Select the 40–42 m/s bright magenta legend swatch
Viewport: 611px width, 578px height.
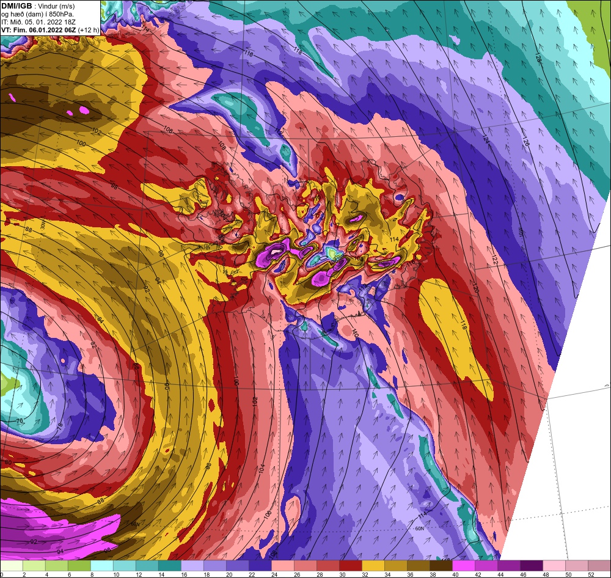pos(464,566)
